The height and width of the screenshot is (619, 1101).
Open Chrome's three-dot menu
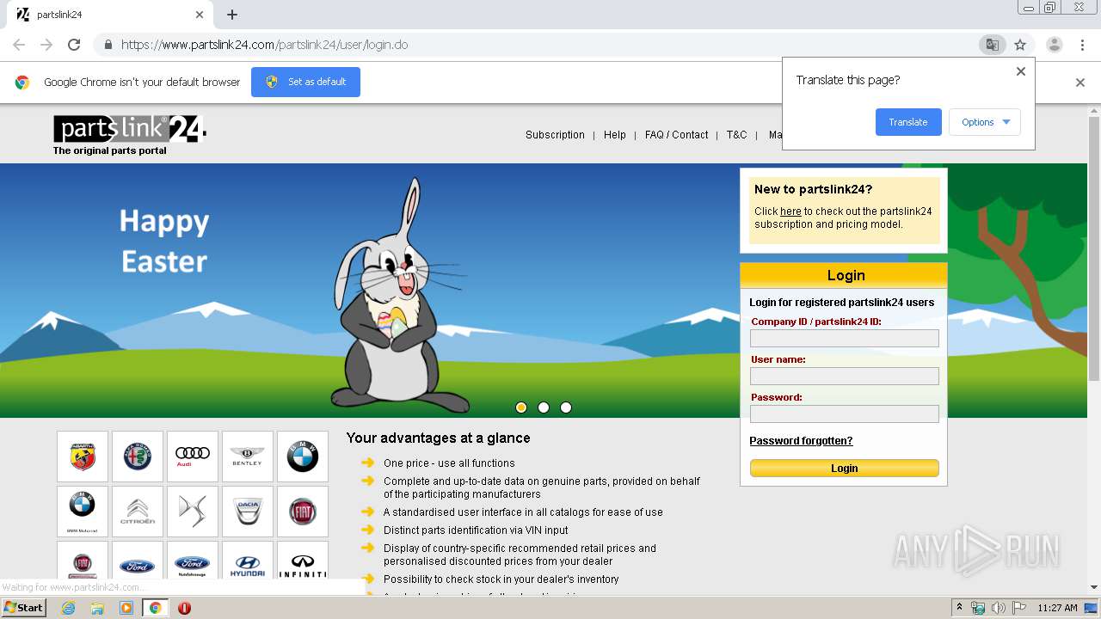pyautogui.click(x=1082, y=45)
